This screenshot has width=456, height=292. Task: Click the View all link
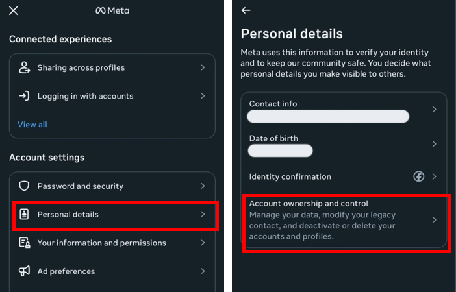pyautogui.click(x=32, y=125)
